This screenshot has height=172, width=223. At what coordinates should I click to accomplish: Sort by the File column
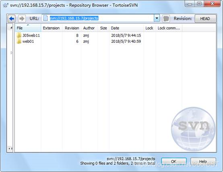[28, 28]
